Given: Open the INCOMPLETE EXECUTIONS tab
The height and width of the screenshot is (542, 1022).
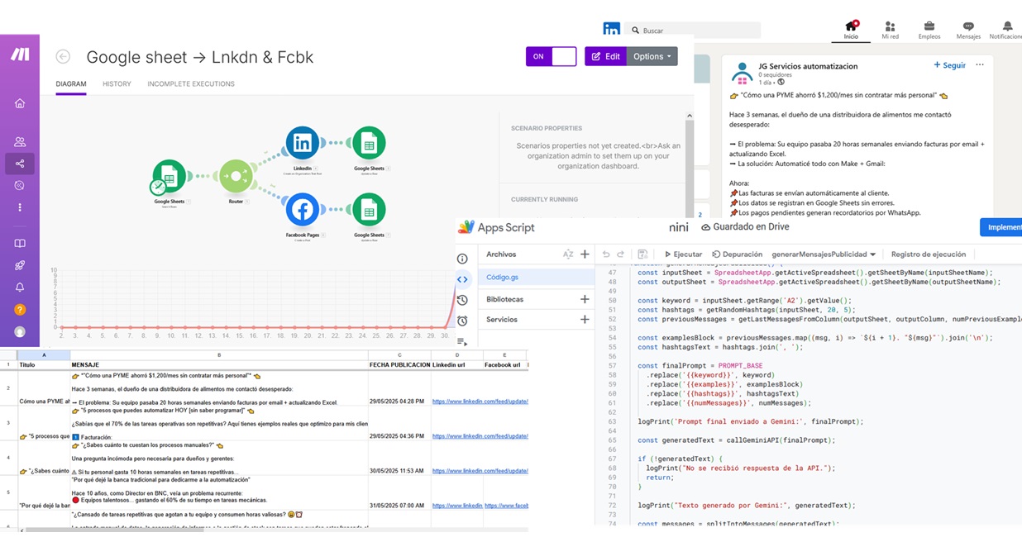Looking at the screenshot, I should (x=191, y=84).
